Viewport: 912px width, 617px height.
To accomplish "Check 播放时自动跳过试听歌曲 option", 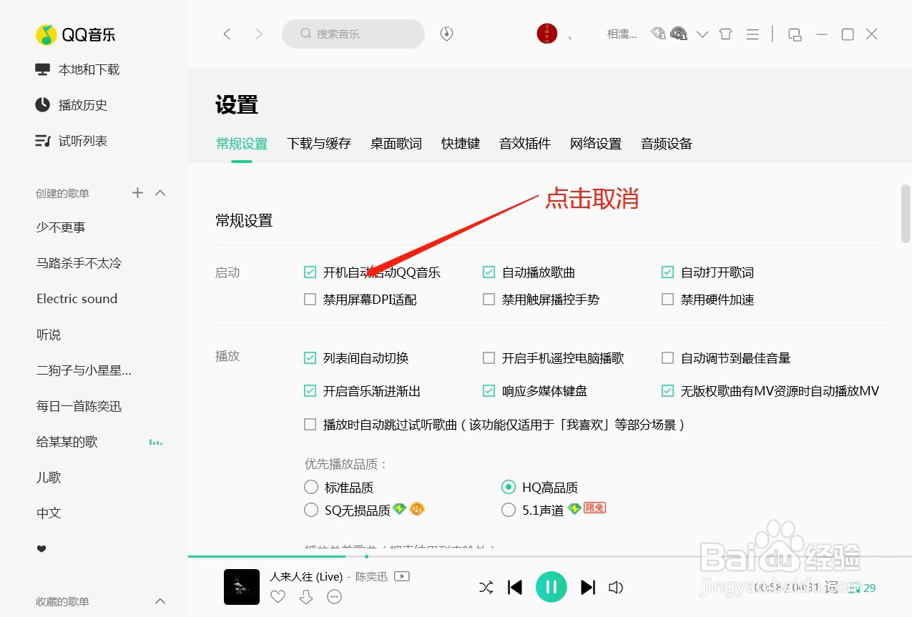I will (x=310, y=424).
